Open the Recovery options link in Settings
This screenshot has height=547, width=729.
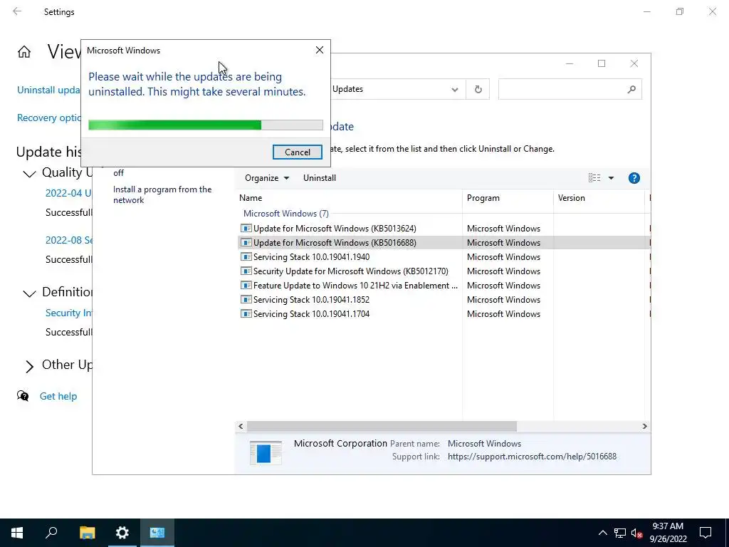point(49,118)
